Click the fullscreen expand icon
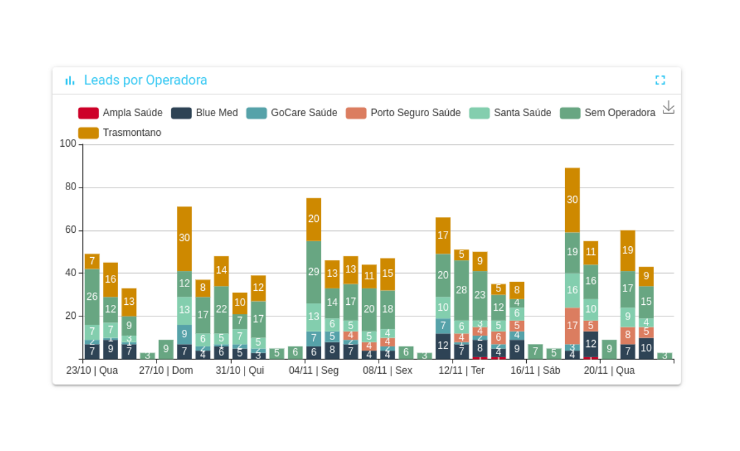 pos(660,80)
